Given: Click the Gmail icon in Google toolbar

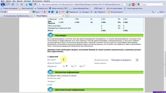Looking at the screenshot, I should pyautogui.click(x=63, y=12).
